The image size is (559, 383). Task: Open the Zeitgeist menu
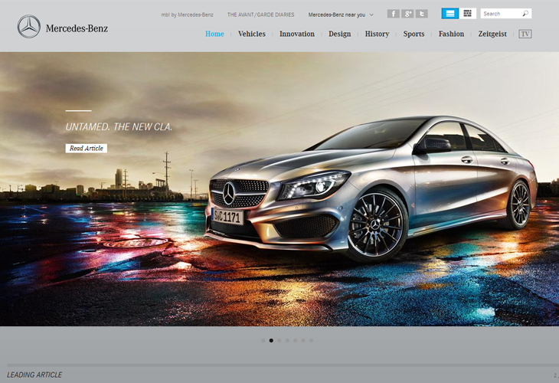(492, 34)
